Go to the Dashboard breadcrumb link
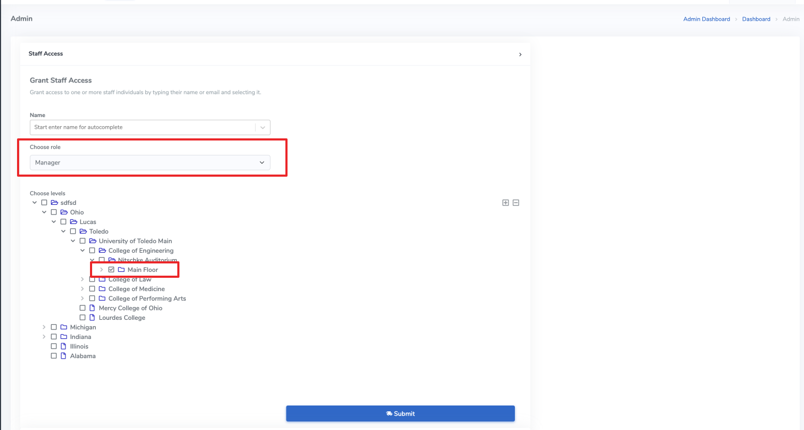Viewport: 804px width, 430px height. pos(756,19)
